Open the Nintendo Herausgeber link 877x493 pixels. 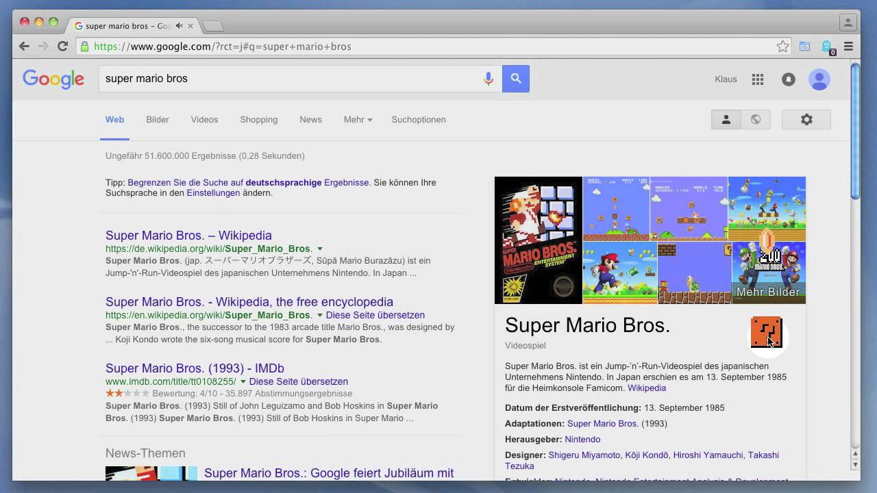pyautogui.click(x=582, y=439)
